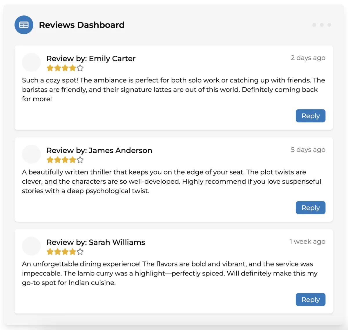Click the 'Review by: James Anderson' heading

click(x=99, y=150)
